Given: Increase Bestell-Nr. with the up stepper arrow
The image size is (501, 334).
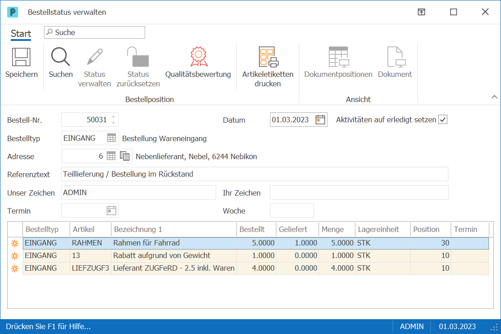Looking at the screenshot, I should click(x=113, y=117).
